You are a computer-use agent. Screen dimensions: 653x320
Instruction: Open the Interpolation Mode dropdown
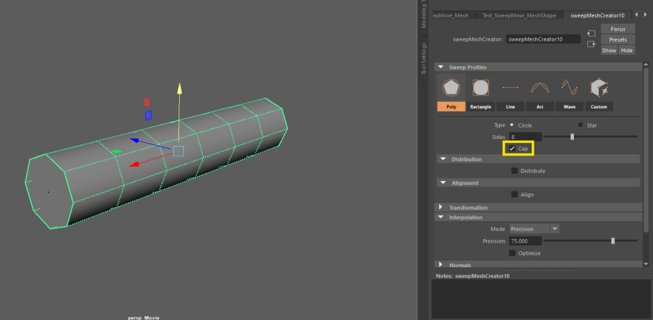(x=534, y=229)
